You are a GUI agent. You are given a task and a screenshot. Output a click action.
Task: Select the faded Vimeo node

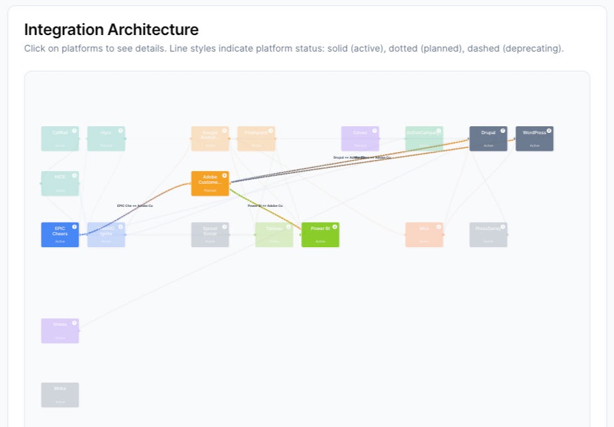(60, 330)
